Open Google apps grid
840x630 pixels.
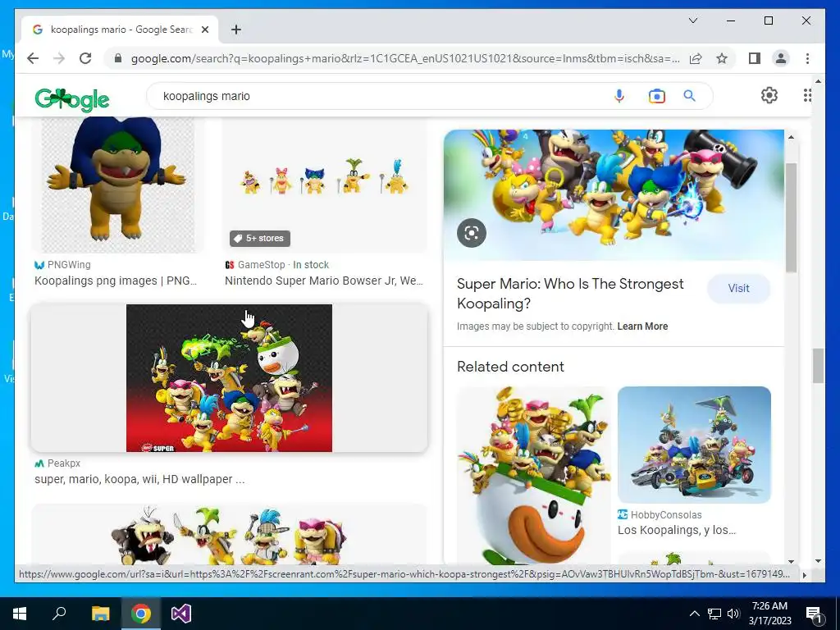[x=807, y=95]
